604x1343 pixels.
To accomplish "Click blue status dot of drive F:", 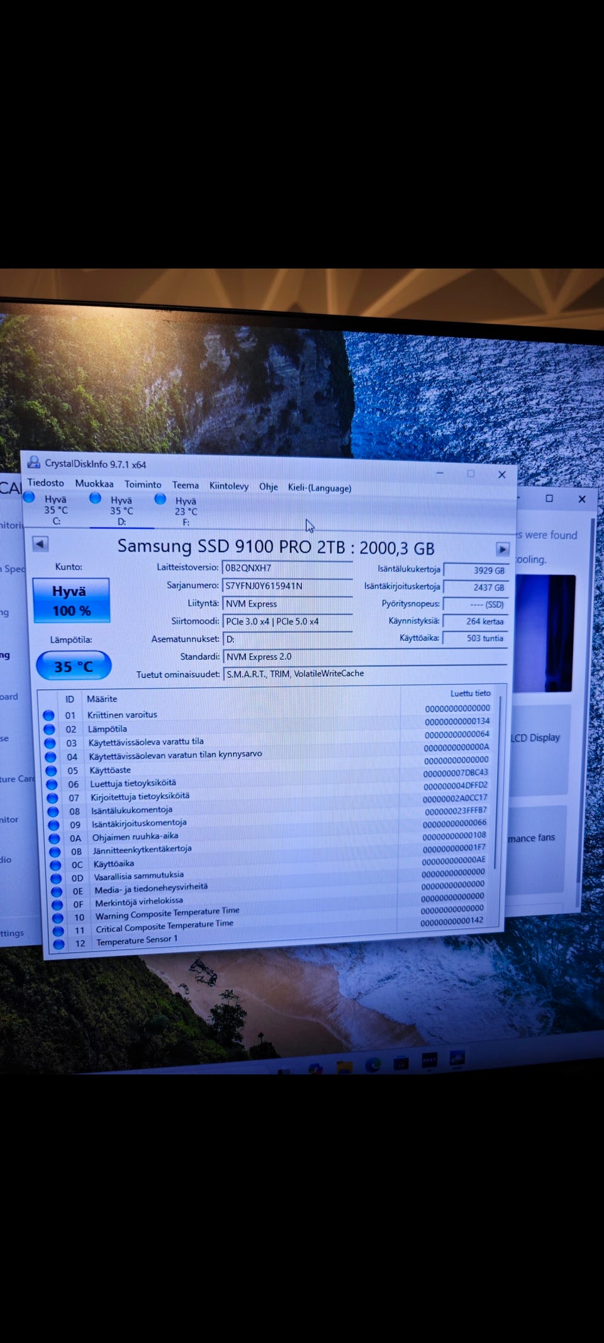I will point(160,499).
